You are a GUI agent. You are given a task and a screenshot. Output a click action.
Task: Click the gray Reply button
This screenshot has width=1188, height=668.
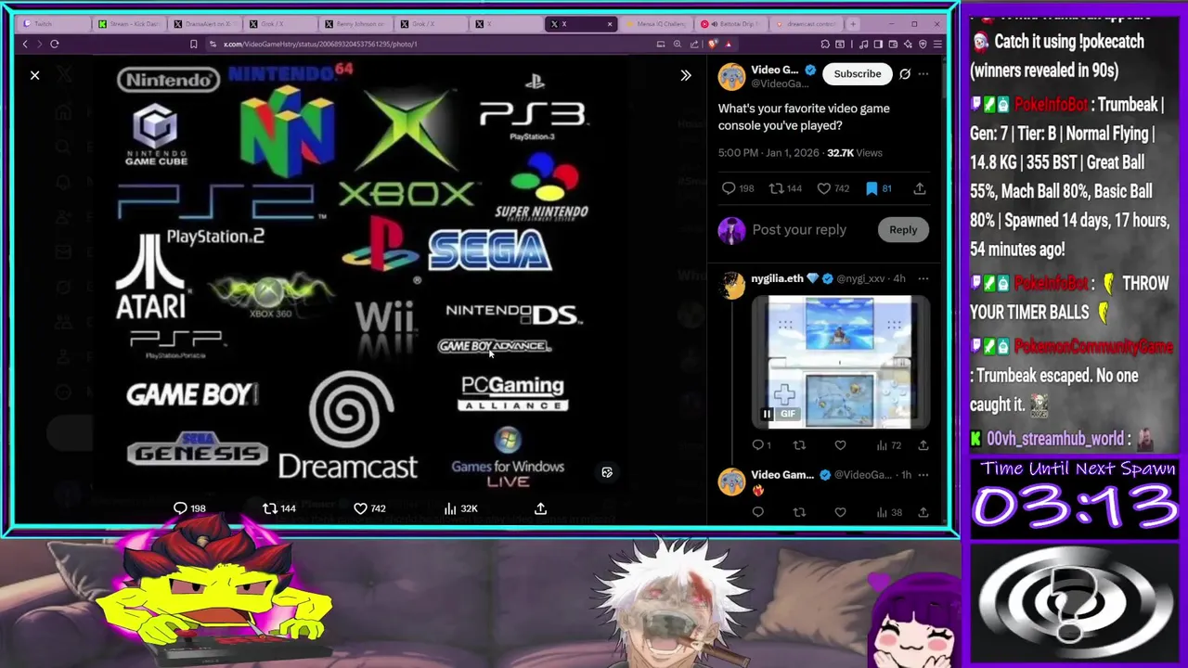pos(902,230)
